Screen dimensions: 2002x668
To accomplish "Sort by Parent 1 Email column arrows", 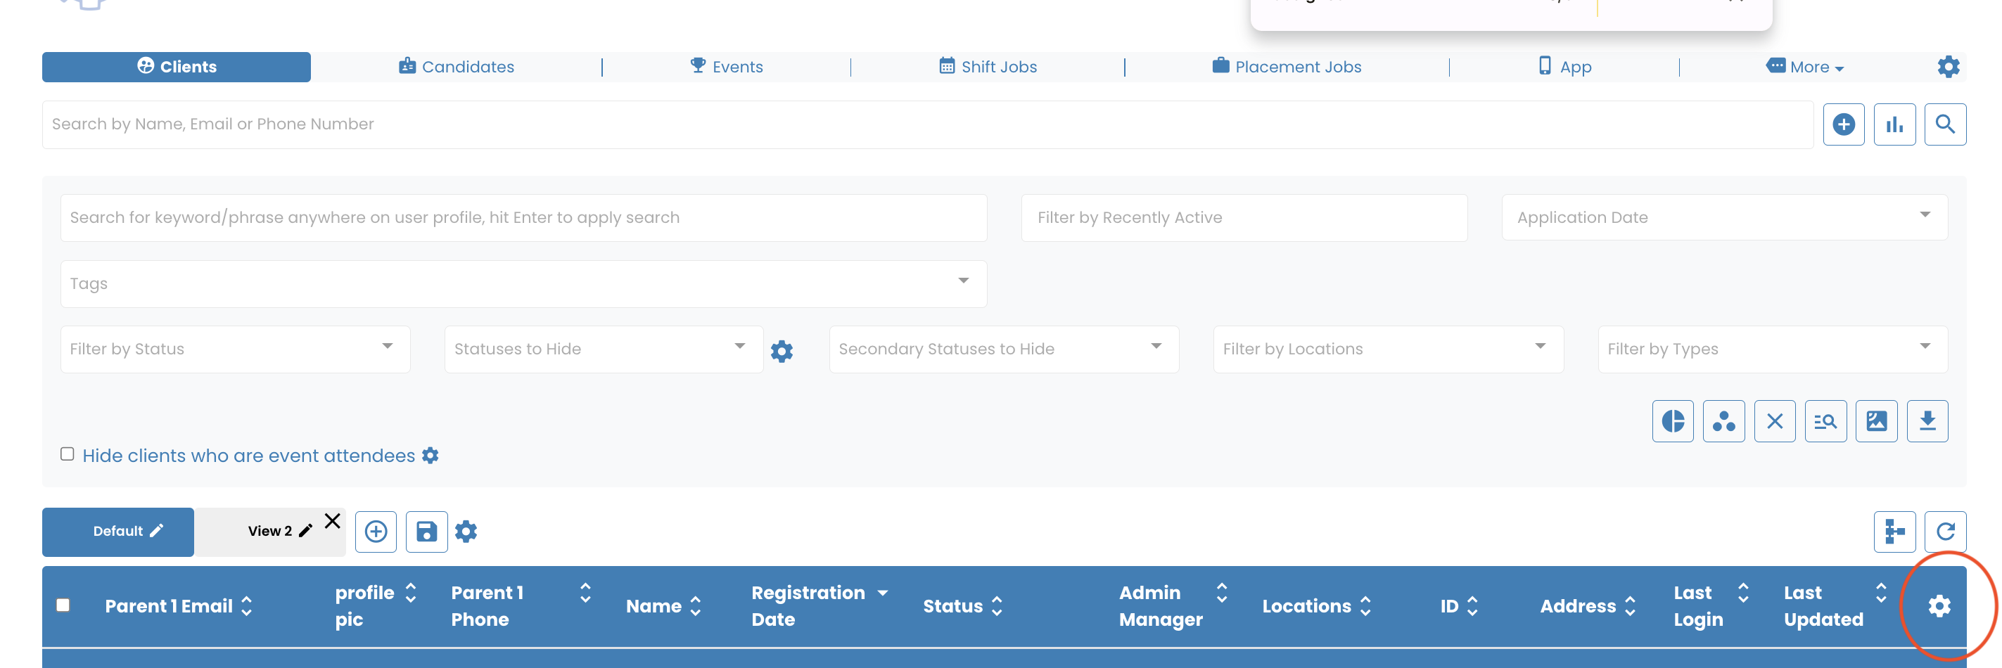I will tap(246, 606).
